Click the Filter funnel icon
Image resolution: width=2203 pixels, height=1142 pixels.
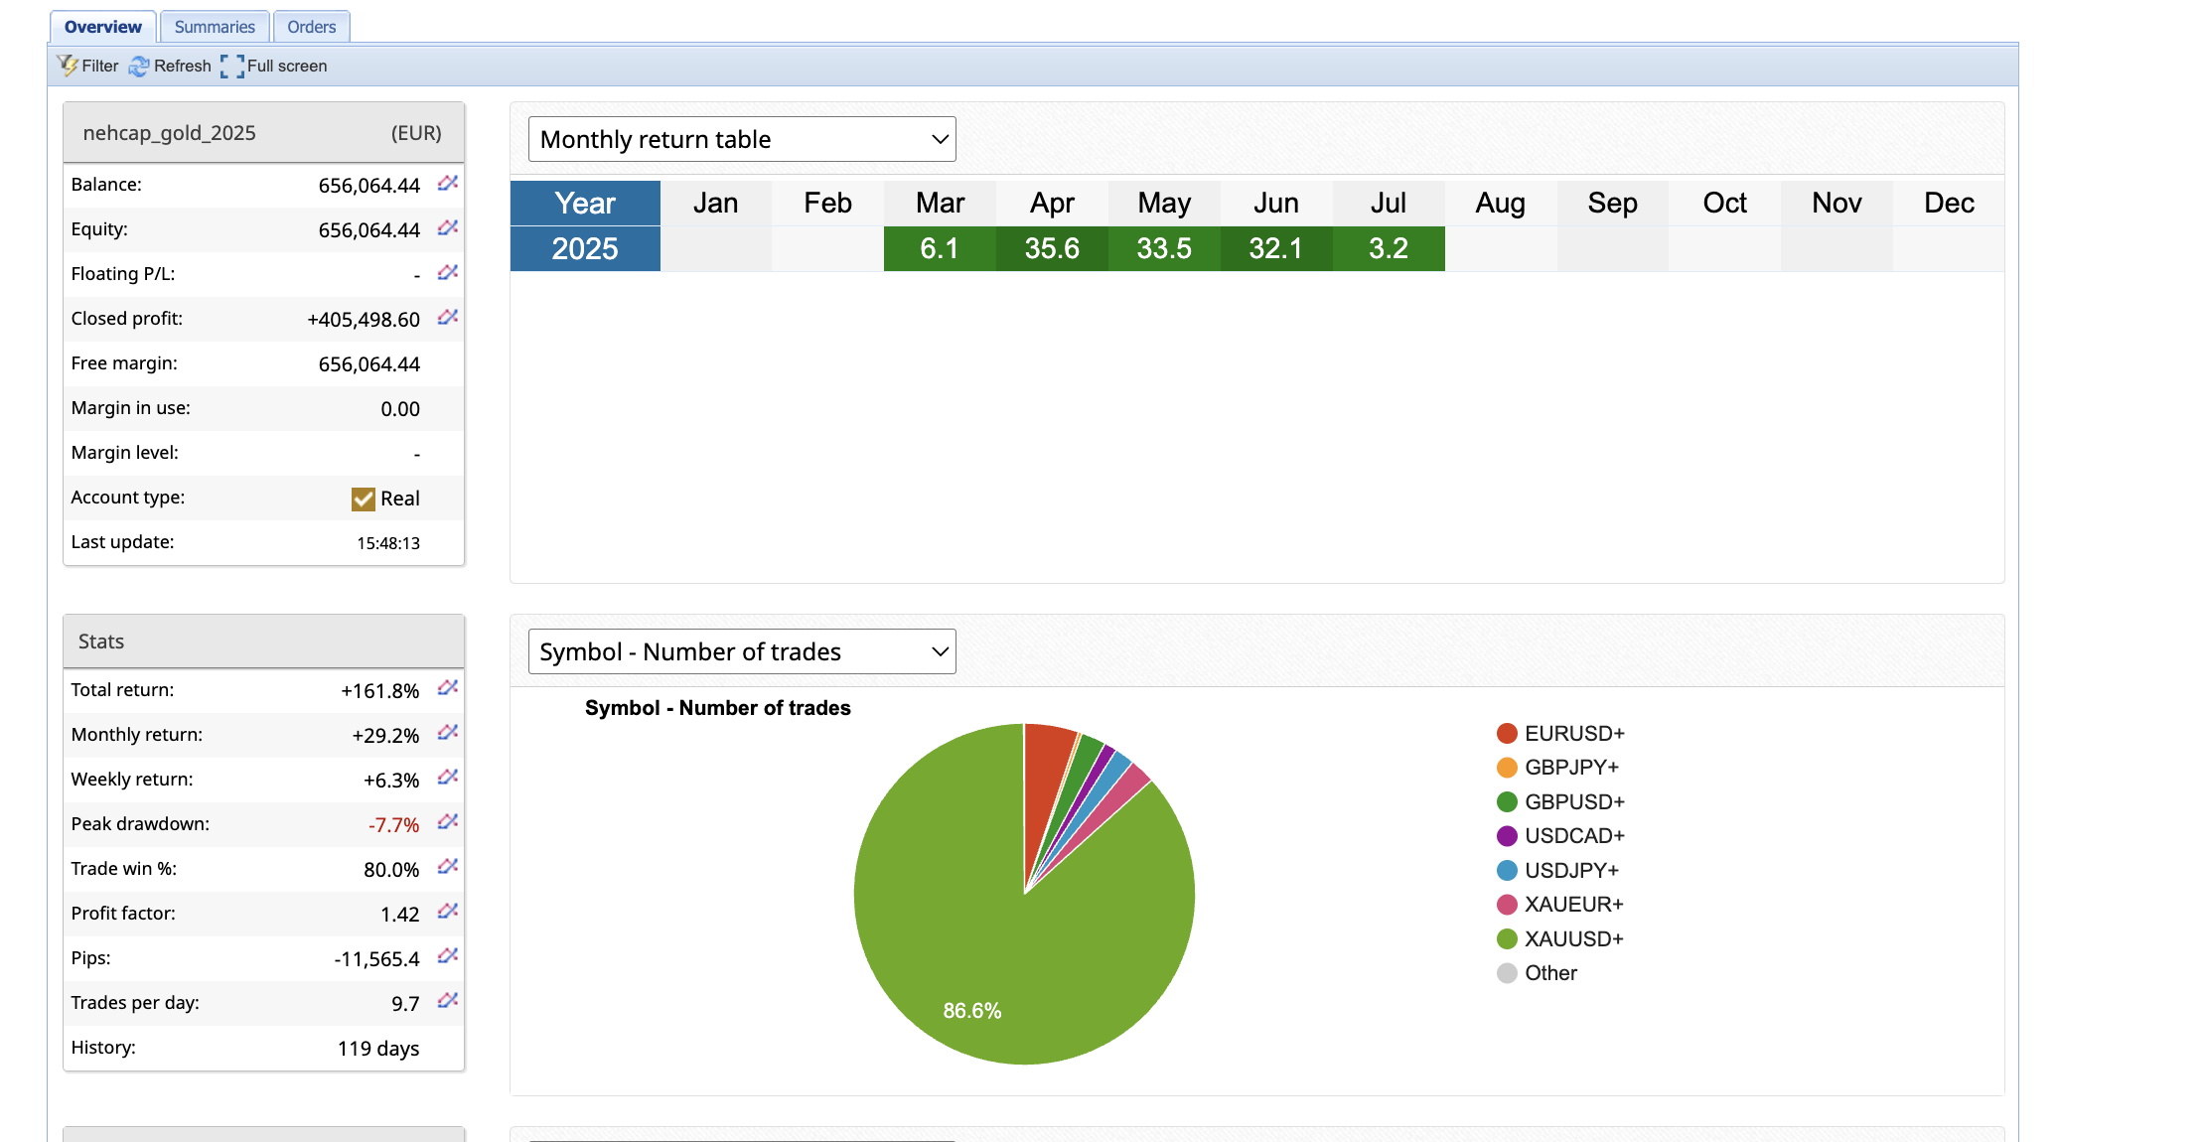point(68,66)
